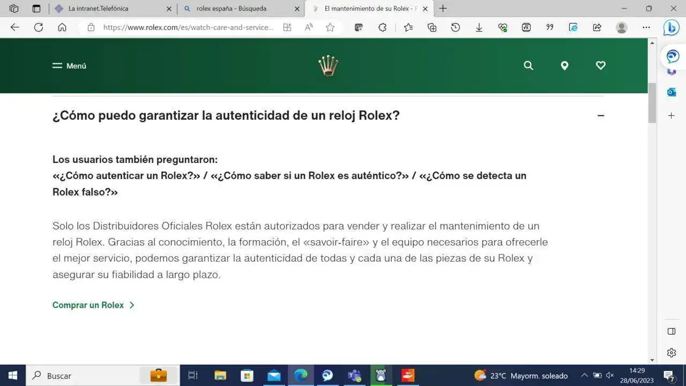Viewport: 686px width, 386px height.
Task: Click the taskbar Buscar search box
Action: (x=102, y=375)
